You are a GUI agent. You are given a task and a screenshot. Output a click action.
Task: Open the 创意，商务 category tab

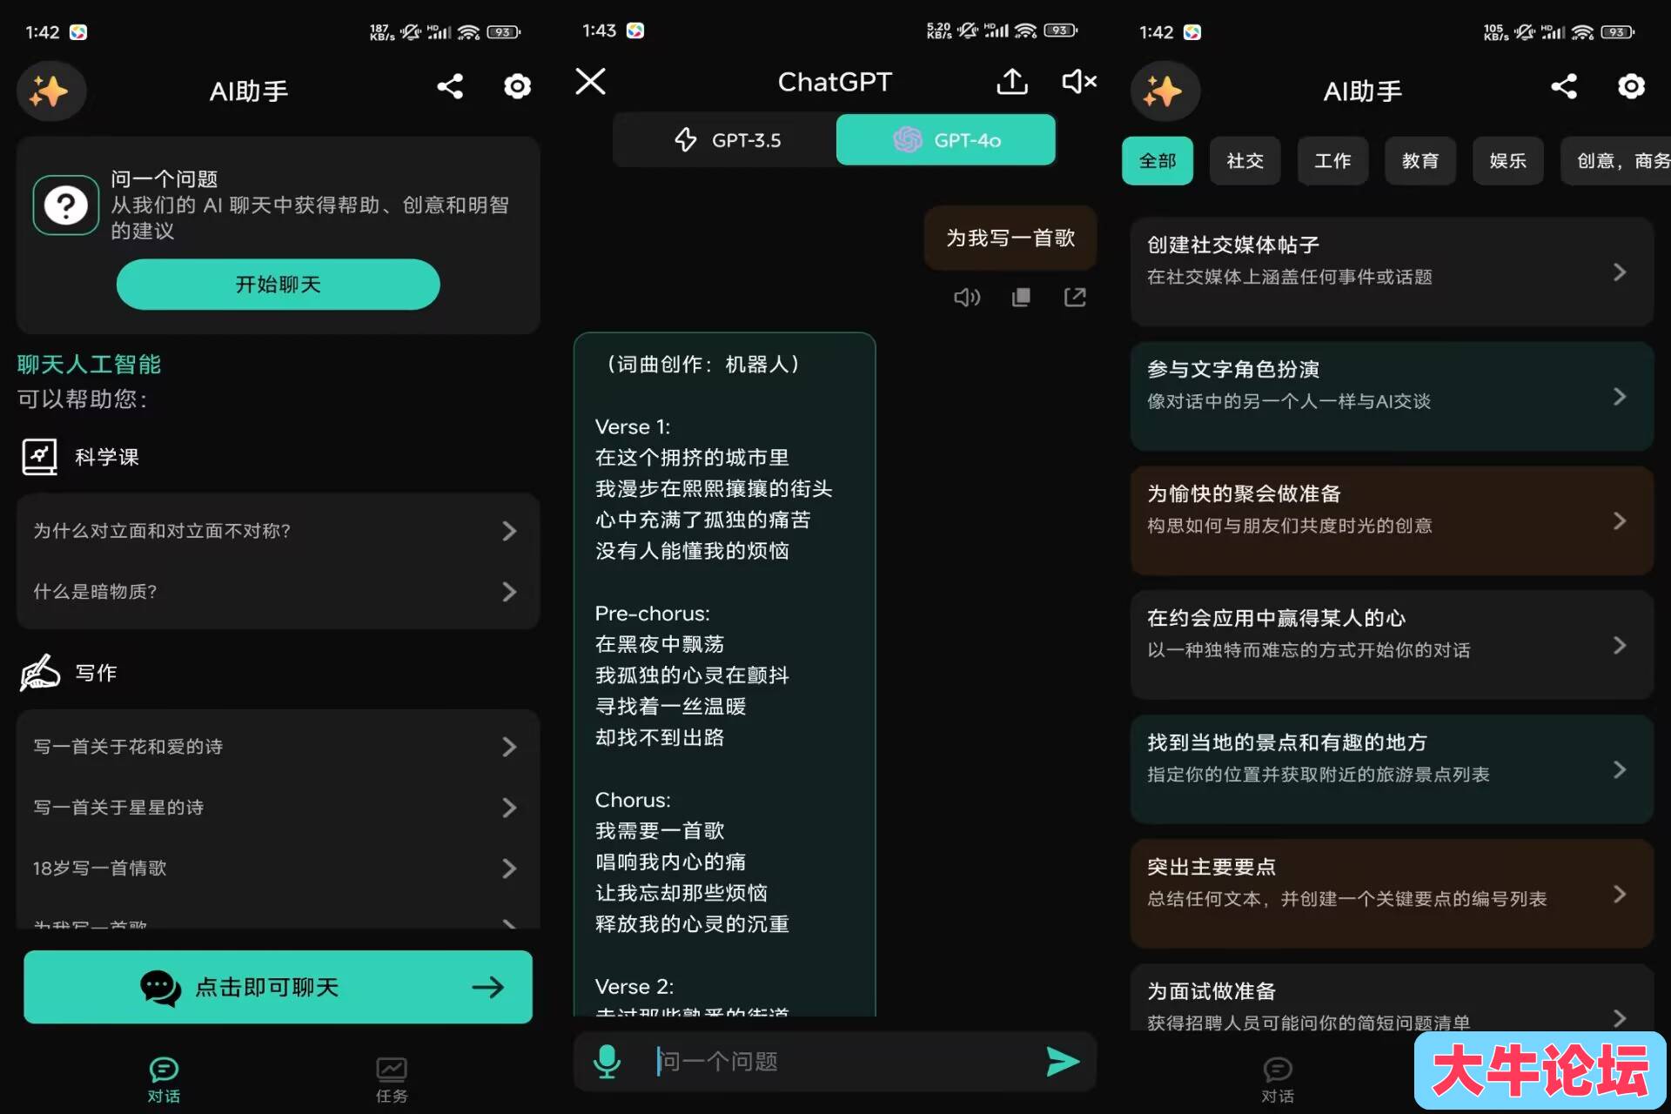(1616, 161)
